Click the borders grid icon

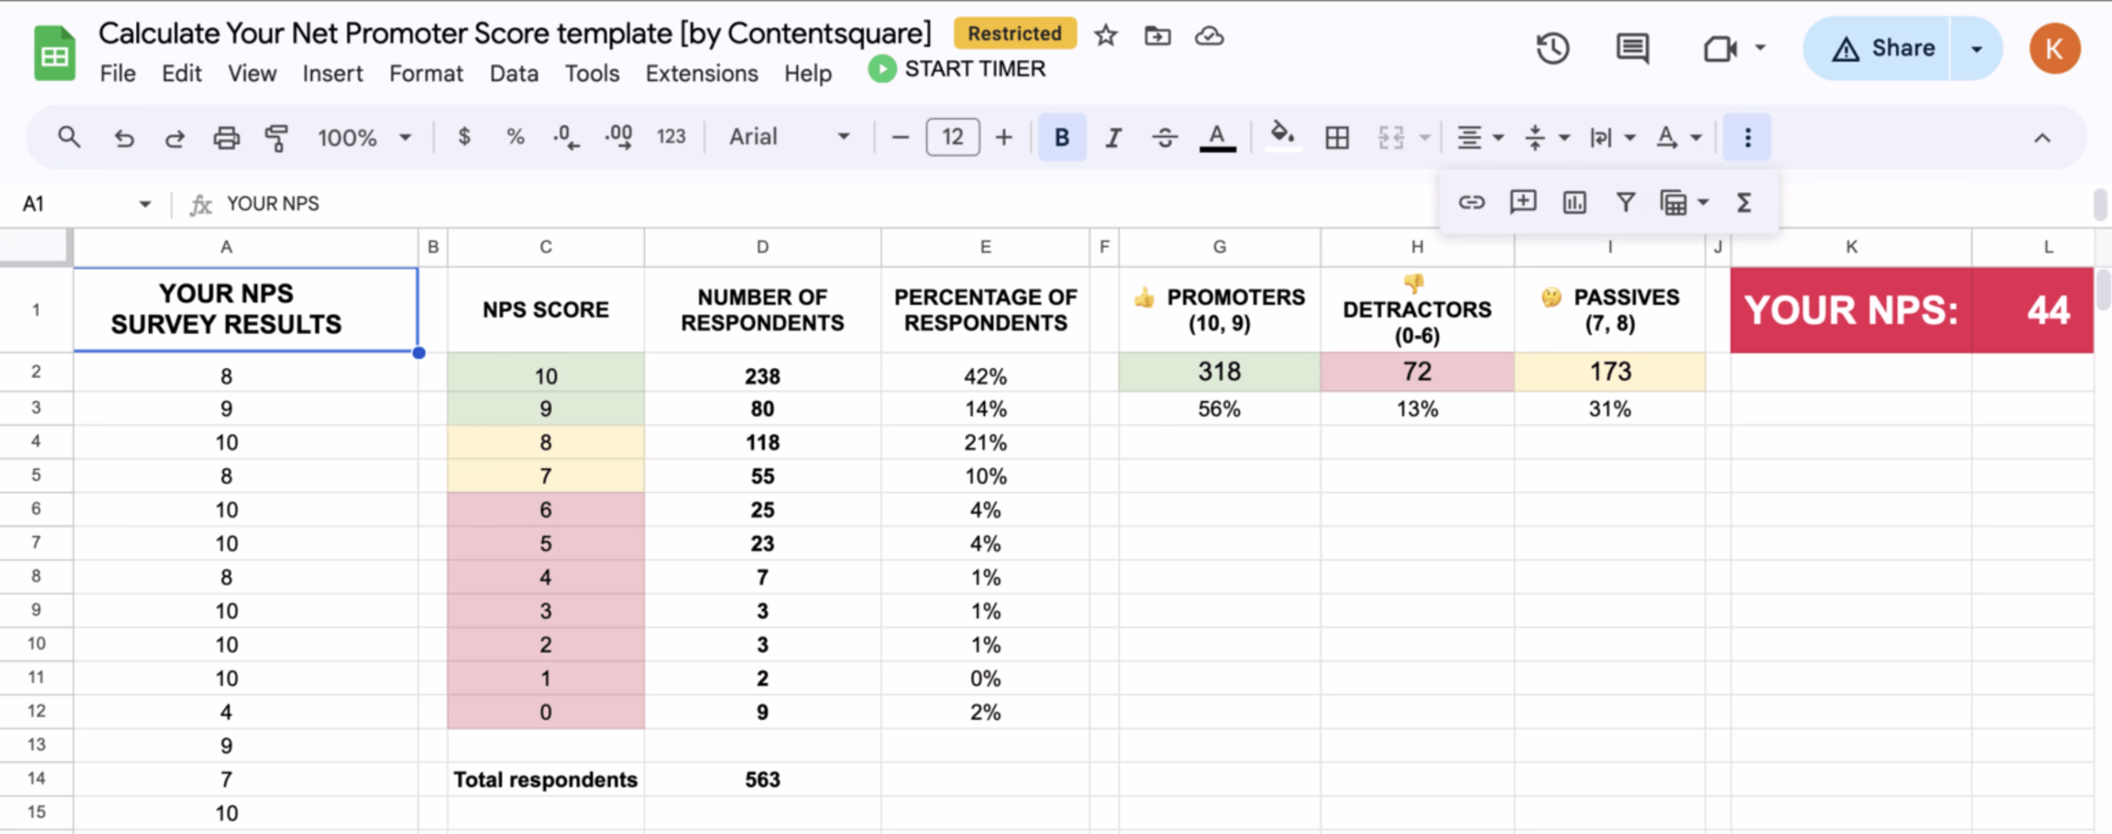click(x=1336, y=138)
